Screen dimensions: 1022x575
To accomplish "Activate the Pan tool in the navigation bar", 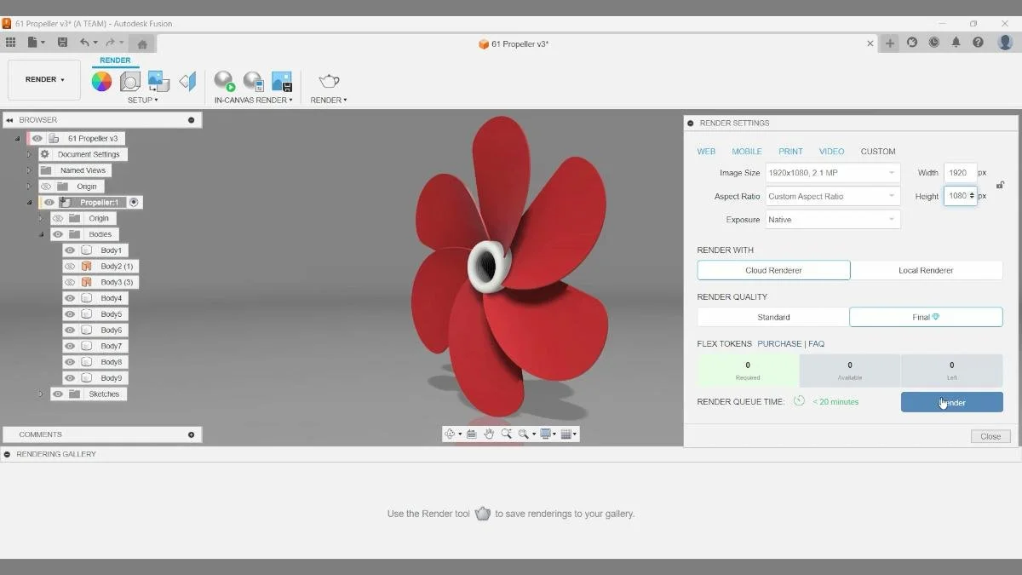I will pyautogui.click(x=489, y=433).
